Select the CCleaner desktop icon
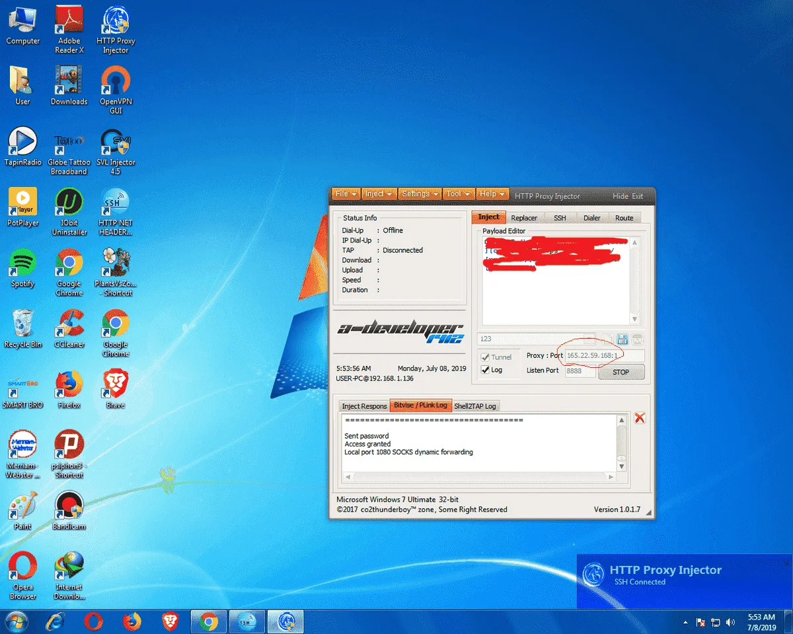793x634 pixels. 69,330
